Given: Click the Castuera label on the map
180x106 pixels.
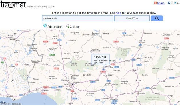Looking at the screenshot, I should [x=87, y=35].
